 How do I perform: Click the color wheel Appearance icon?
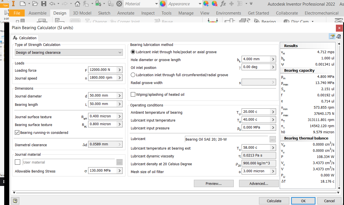163,4
